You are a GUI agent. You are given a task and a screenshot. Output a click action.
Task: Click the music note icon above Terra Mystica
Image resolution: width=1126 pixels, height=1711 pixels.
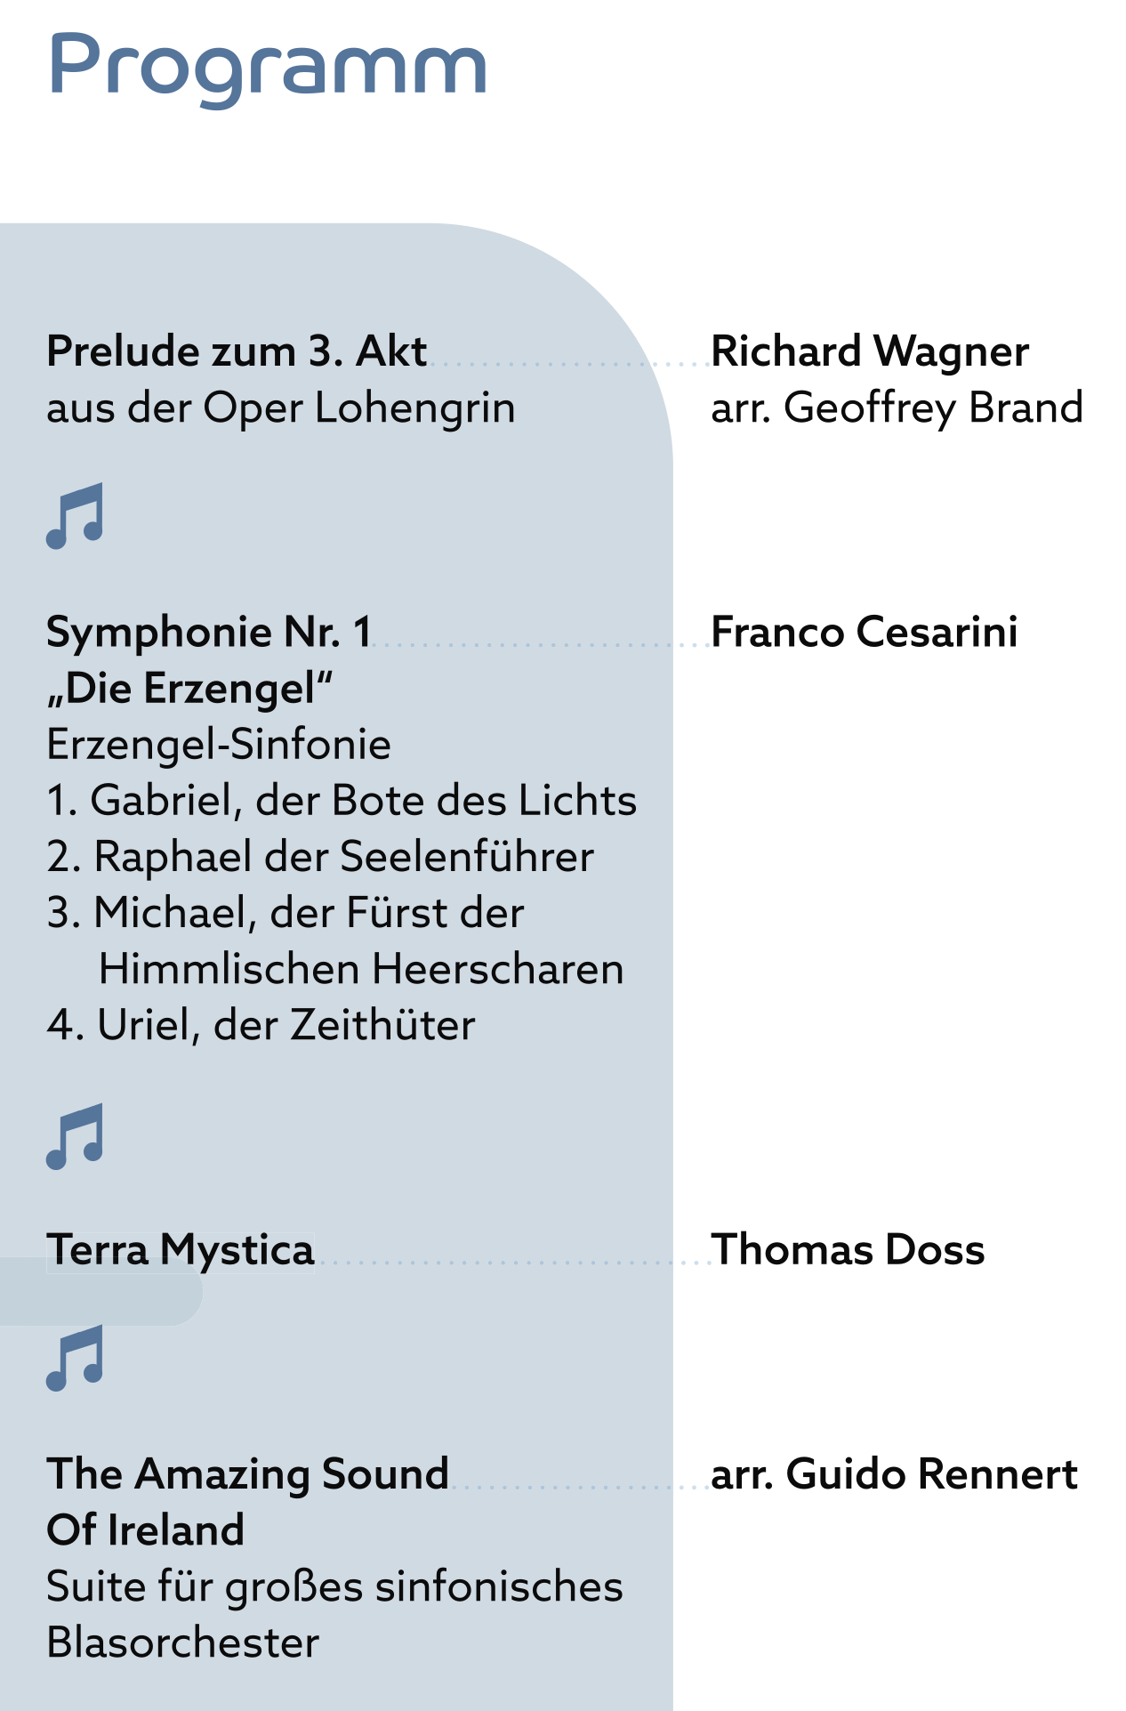75,1136
